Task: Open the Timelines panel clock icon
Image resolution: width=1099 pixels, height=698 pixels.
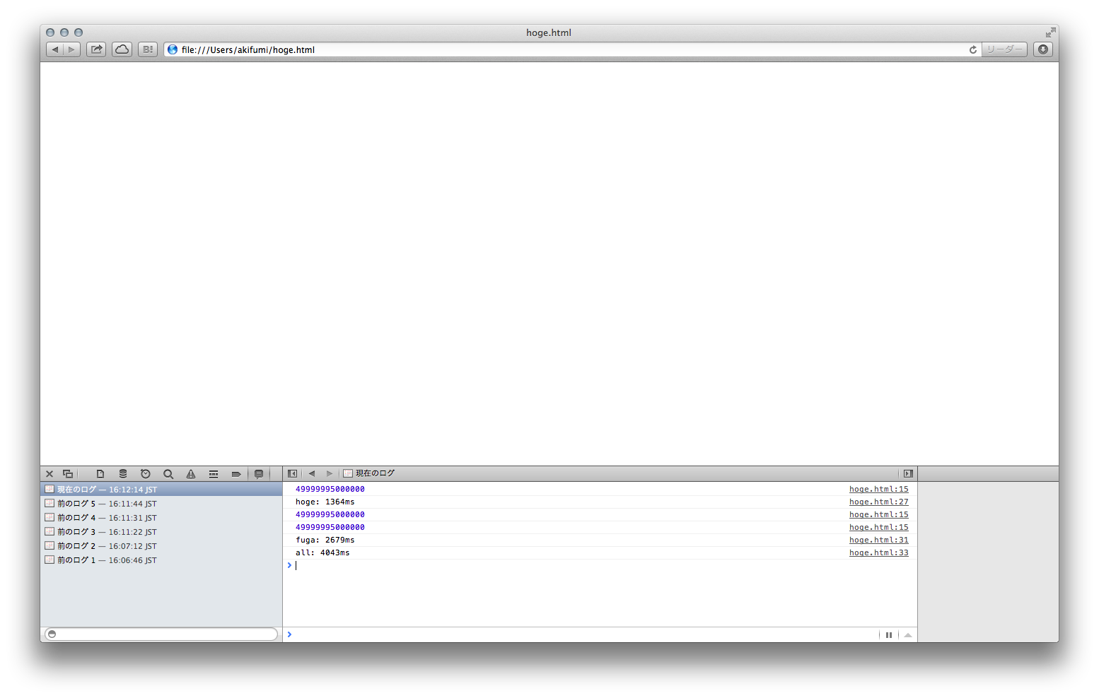Action: (146, 474)
